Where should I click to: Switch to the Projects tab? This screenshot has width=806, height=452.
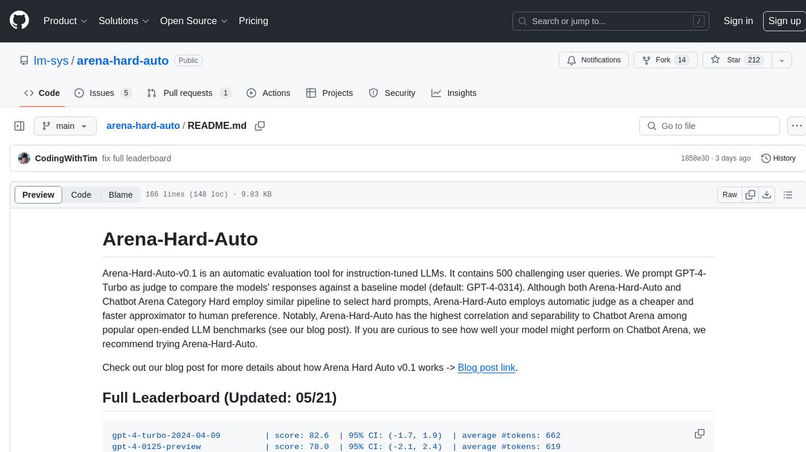click(x=330, y=93)
